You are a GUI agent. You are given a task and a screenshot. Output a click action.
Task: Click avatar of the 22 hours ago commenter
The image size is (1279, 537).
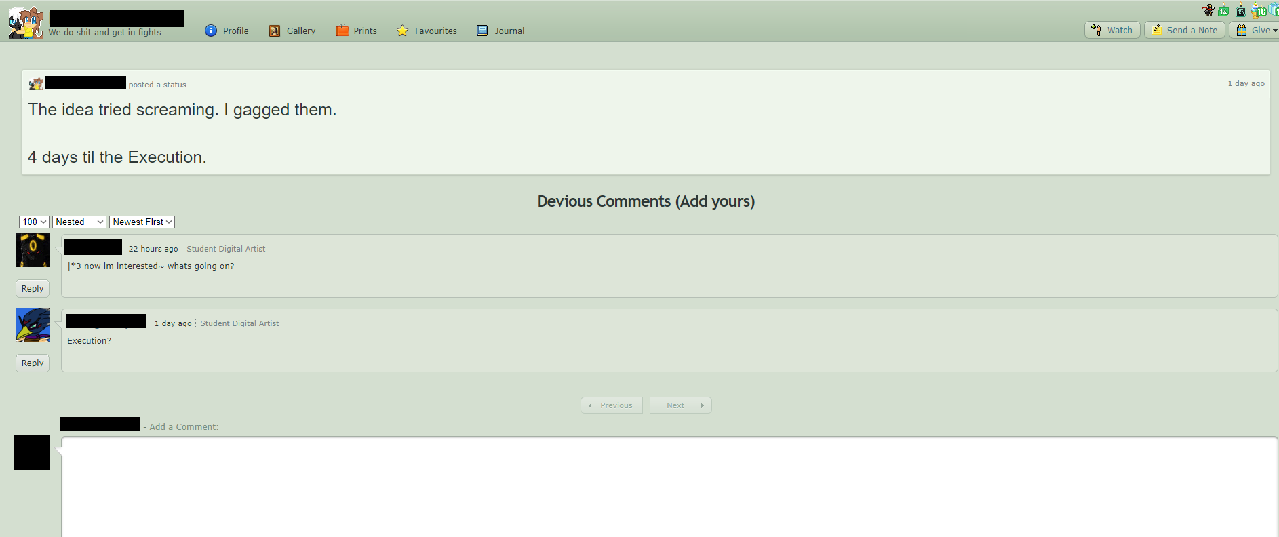33,250
